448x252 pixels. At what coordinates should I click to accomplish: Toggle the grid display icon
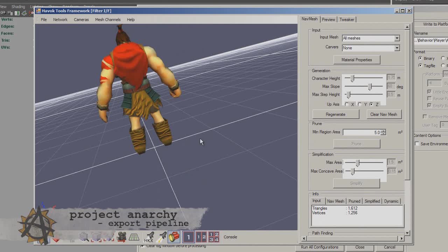(135, 237)
